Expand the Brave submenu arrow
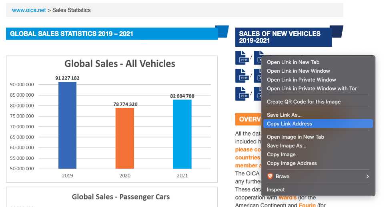Image resolution: width=385 pixels, height=207 pixels. click(367, 176)
